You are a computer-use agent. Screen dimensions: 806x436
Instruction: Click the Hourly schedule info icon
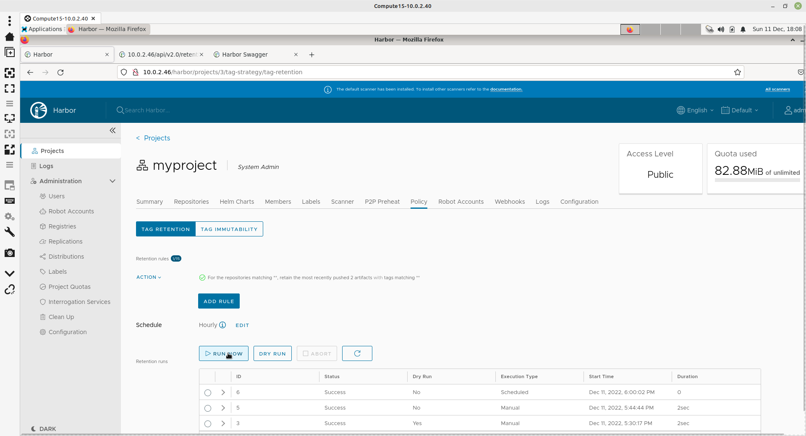[x=222, y=325]
